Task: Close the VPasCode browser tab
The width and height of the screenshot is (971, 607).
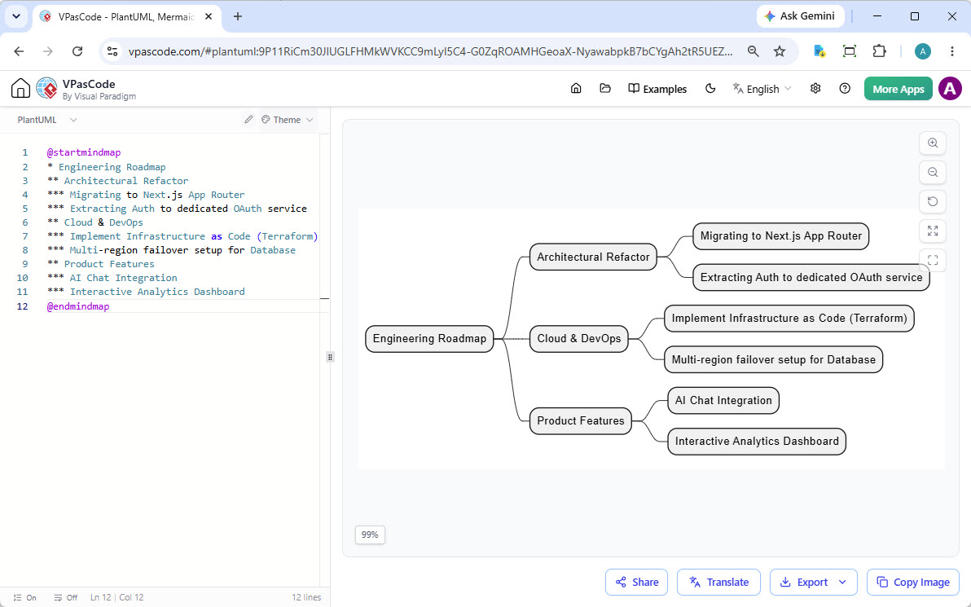Action: coord(209,17)
